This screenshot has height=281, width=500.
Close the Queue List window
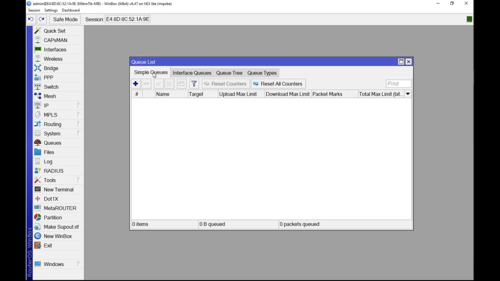tap(409, 62)
